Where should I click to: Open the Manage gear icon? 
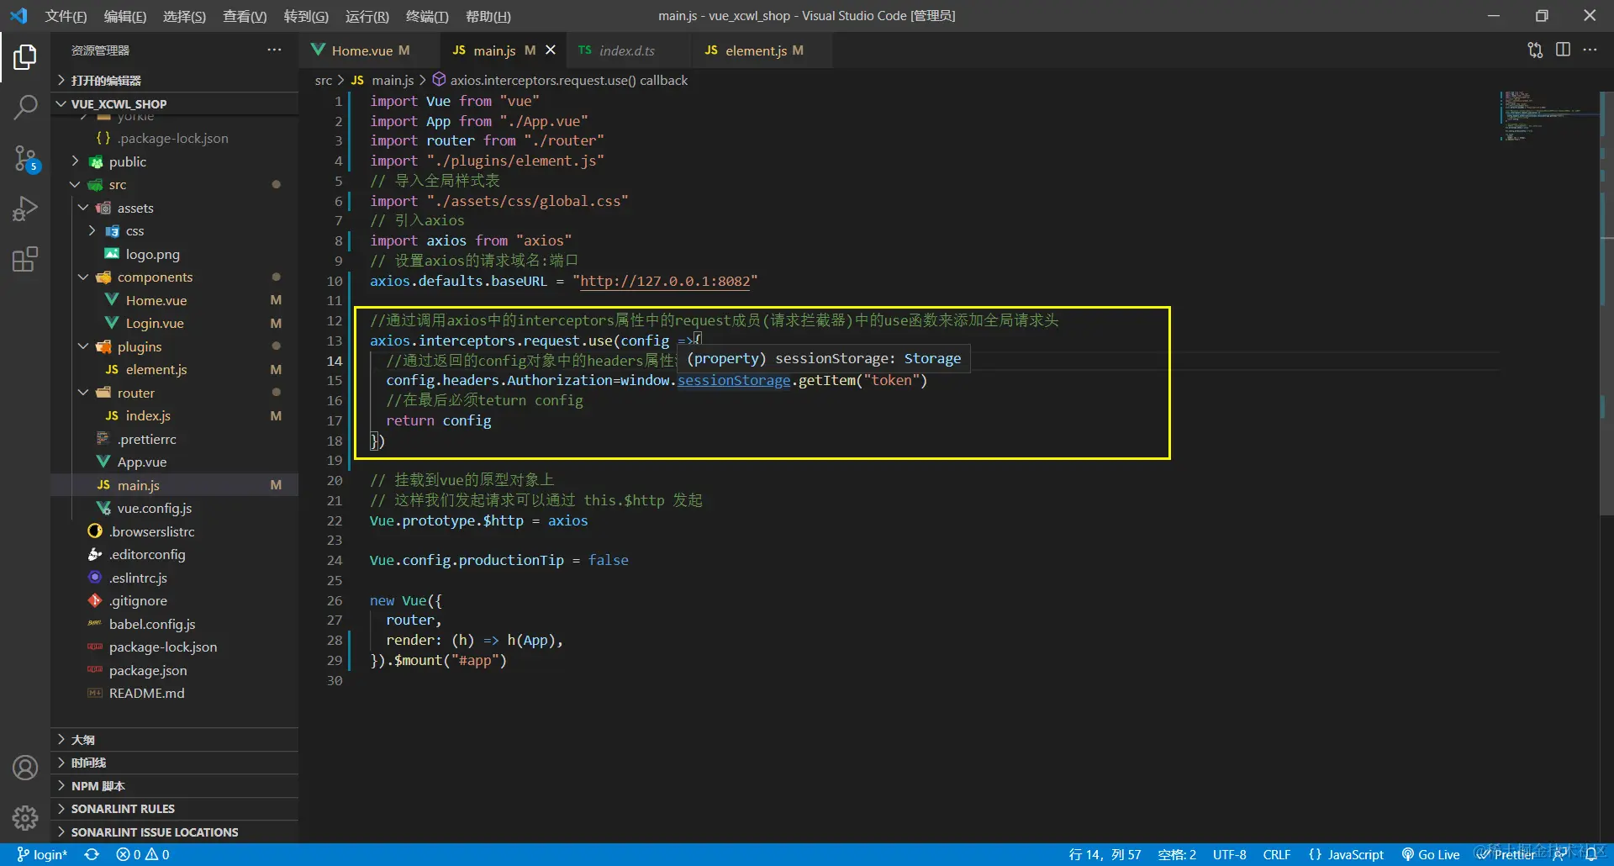tap(25, 818)
